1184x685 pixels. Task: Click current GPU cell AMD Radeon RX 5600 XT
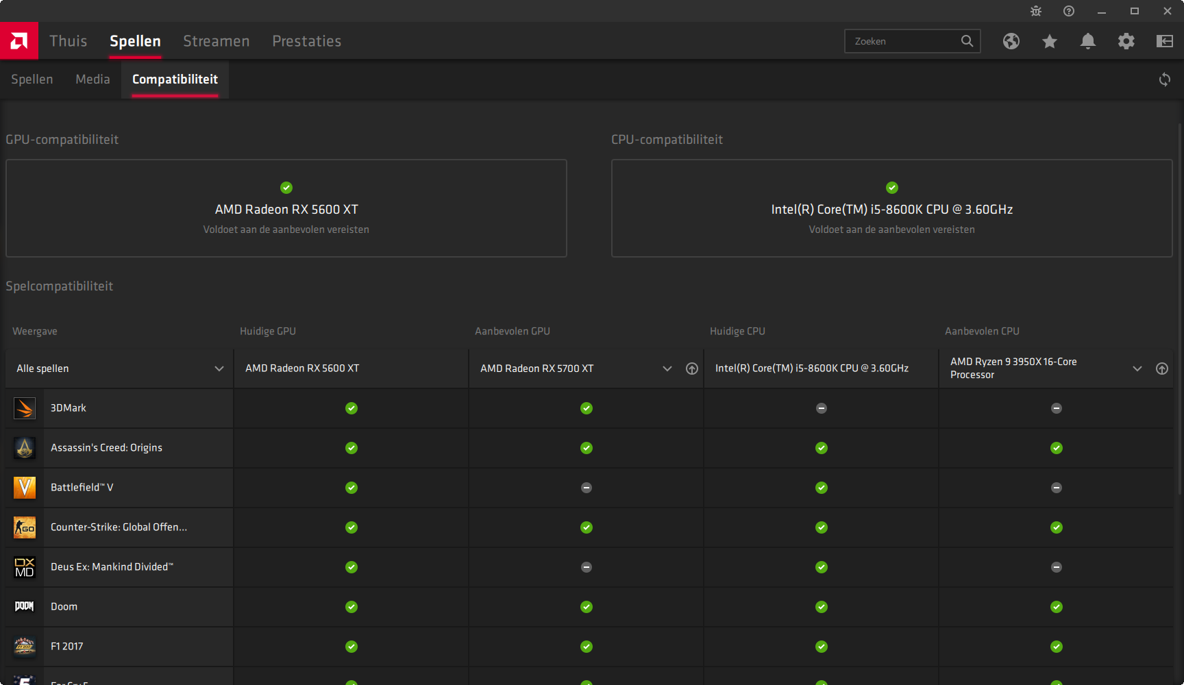pyautogui.click(x=351, y=369)
